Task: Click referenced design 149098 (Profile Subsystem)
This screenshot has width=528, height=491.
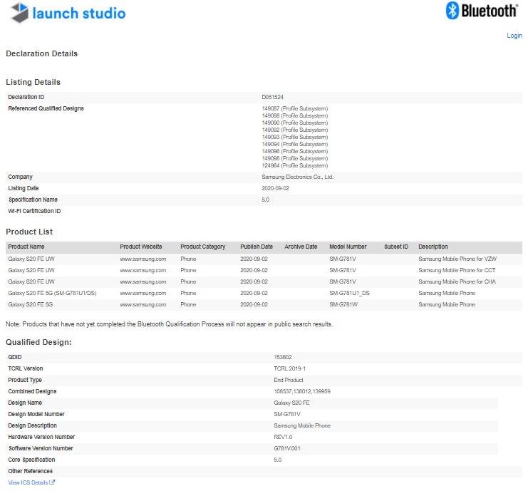Action: point(295,158)
